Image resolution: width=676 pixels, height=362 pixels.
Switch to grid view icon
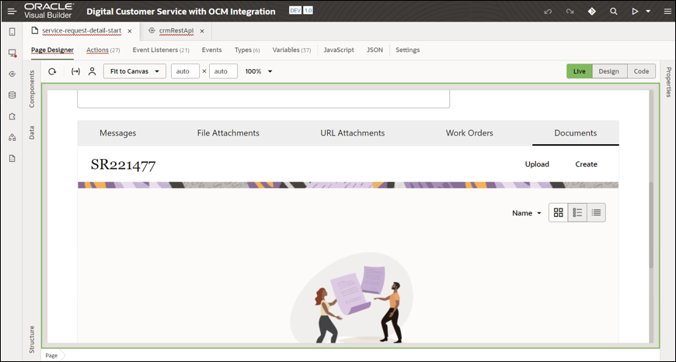pos(559,212)
